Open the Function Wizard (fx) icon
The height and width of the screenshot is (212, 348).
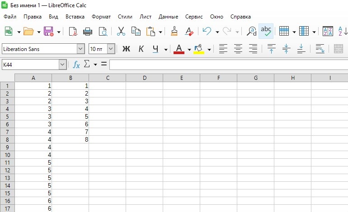tap(76, 65)
